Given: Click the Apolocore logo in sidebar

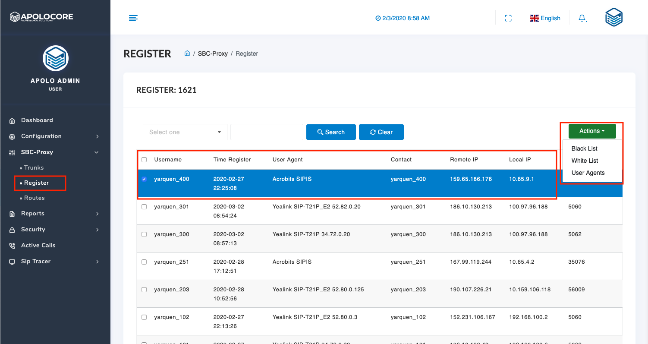Looking at the screenshot, I should pyautogui.click(x=41, y=17).
